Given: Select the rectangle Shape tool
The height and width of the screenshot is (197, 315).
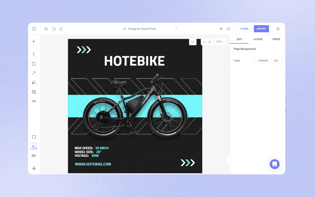Looking at the screenshot, I should point(34,64).
